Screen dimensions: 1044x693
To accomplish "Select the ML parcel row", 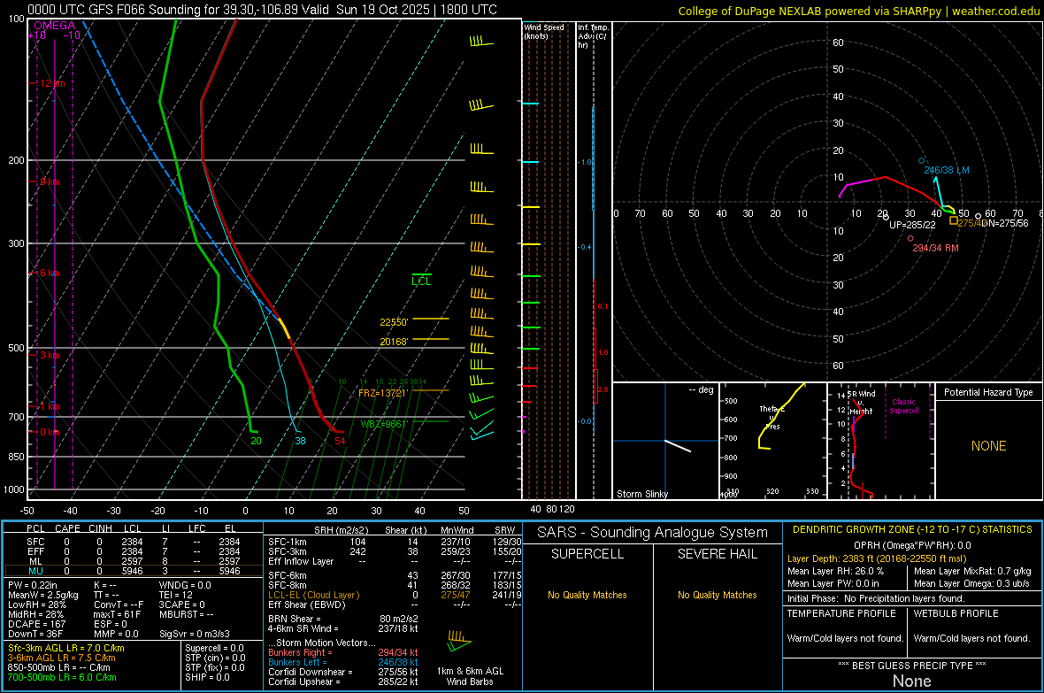I will point(133,561).
